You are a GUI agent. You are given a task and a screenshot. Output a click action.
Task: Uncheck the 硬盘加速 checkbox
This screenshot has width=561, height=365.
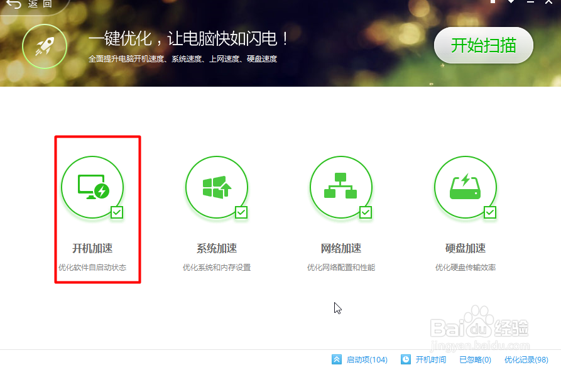tap(490, 212)
